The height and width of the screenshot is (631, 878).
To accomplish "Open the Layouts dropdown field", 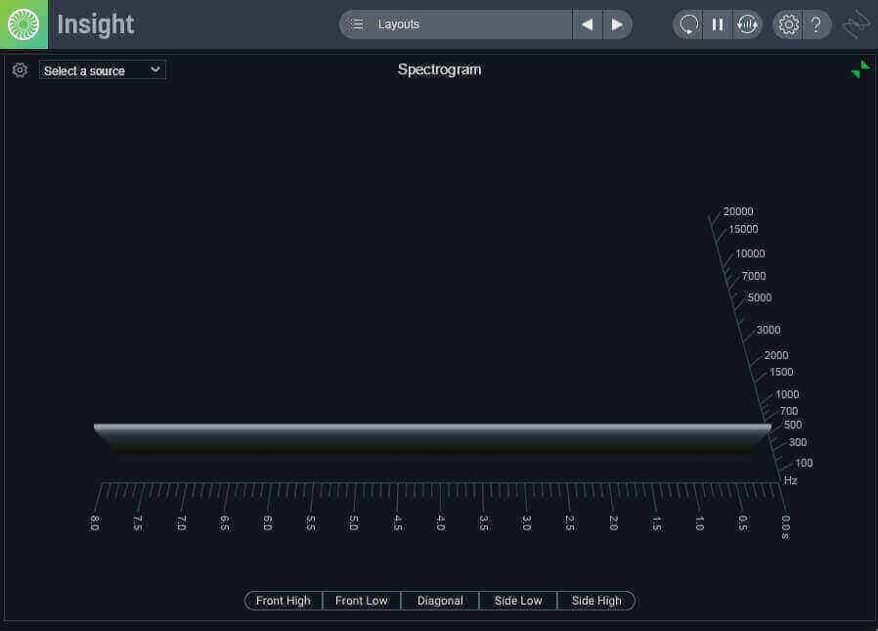I will 457,24.
